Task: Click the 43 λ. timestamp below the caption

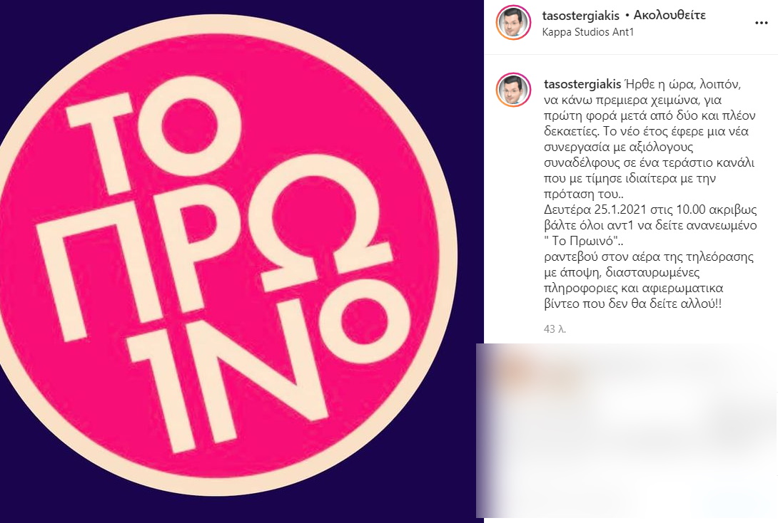Action: coord(555,329)
